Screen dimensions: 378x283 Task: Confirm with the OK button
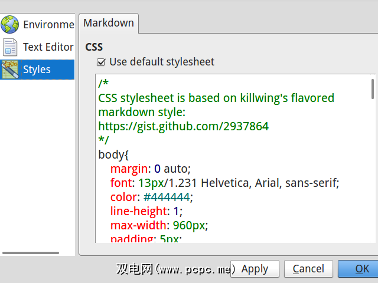[361, 269]
